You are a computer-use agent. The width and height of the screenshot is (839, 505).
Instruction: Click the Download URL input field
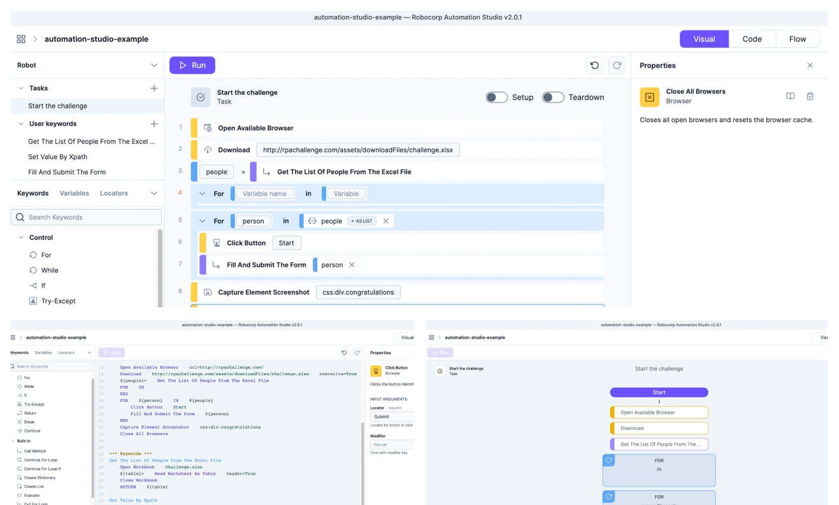(x=358, y=150)
